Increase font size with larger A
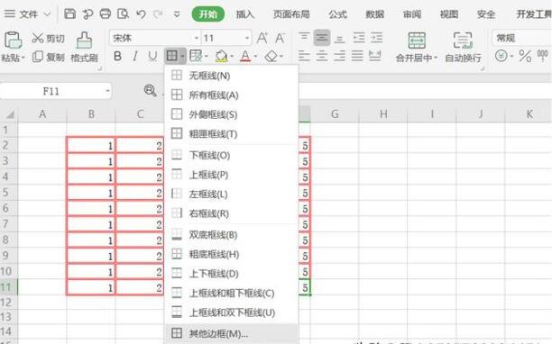The image size is (552, 344). tap(262, 38)
